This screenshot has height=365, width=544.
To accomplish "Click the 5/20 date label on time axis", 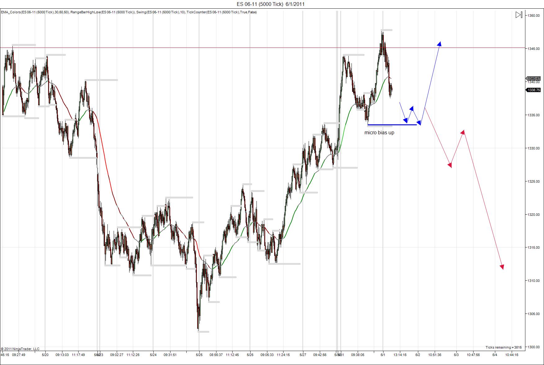I will coord(45,355).
